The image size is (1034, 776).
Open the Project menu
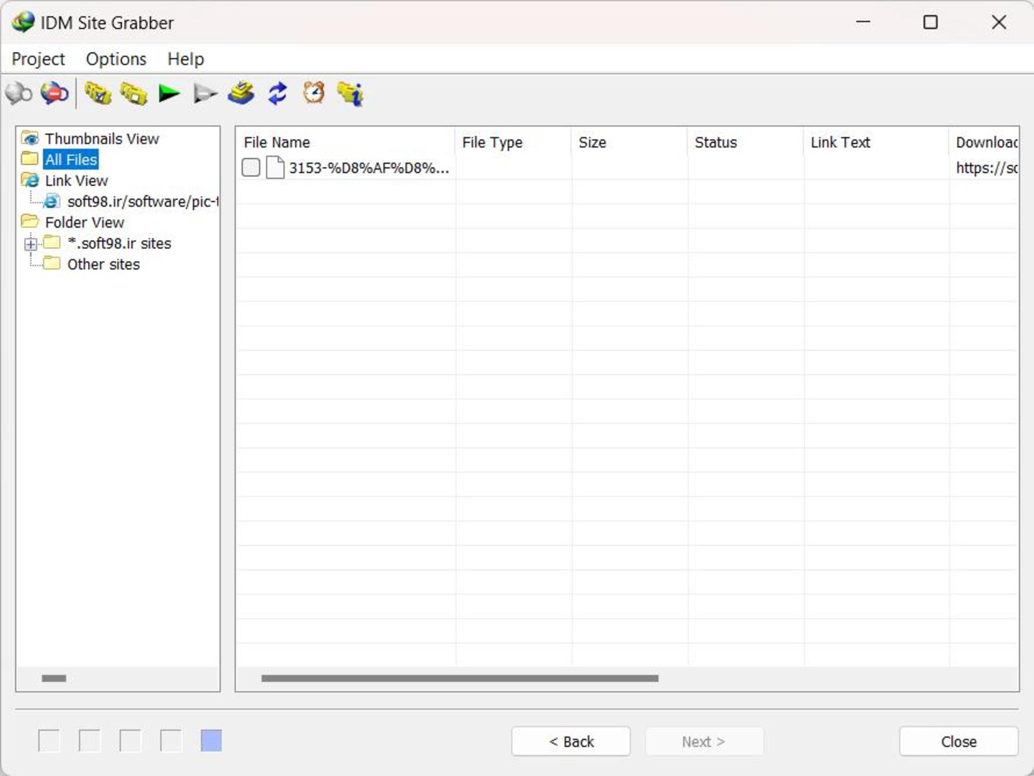pos(38,59)
